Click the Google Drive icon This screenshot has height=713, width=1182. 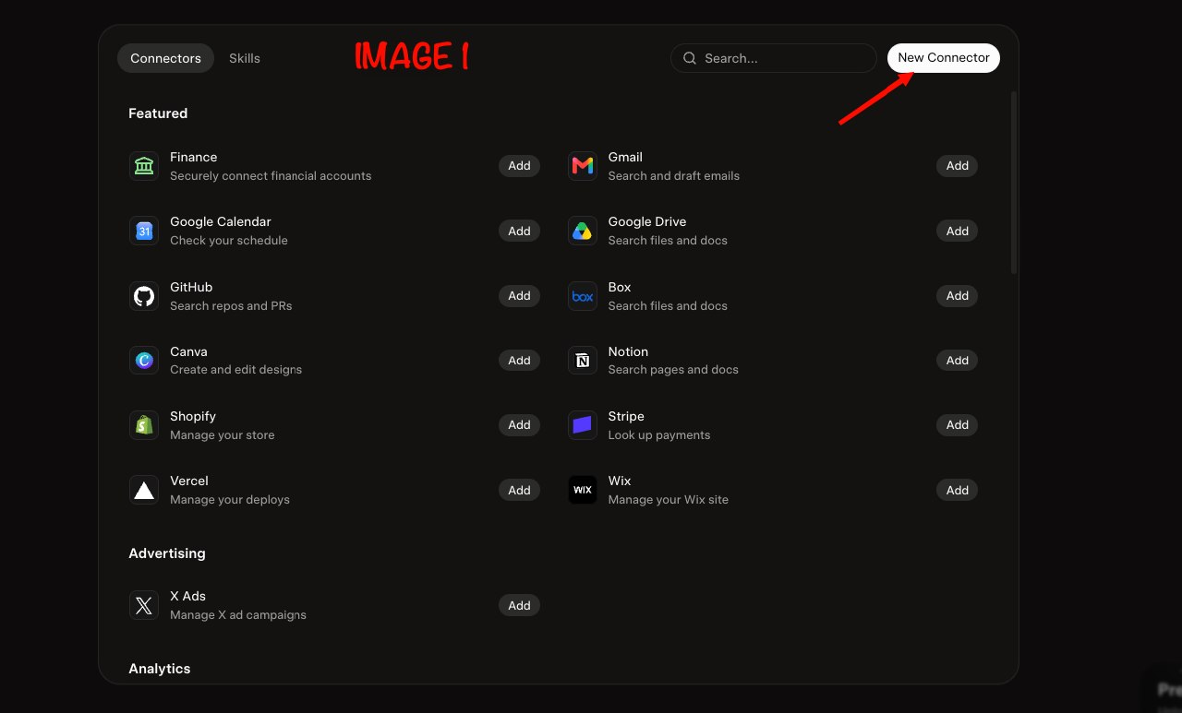click(x=583, y=231)
